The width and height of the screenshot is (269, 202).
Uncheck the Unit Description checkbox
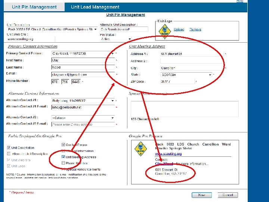9,147
